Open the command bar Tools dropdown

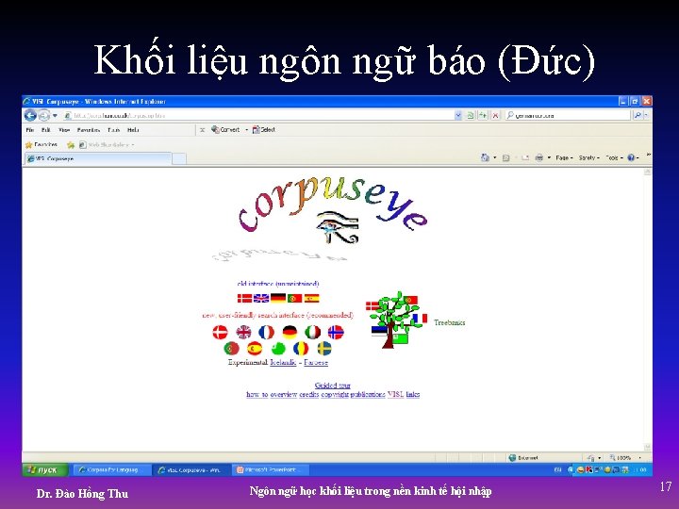click(x=614, y=158)
